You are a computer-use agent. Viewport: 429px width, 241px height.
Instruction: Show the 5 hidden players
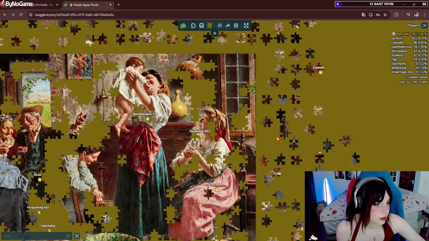pos(416,77)
